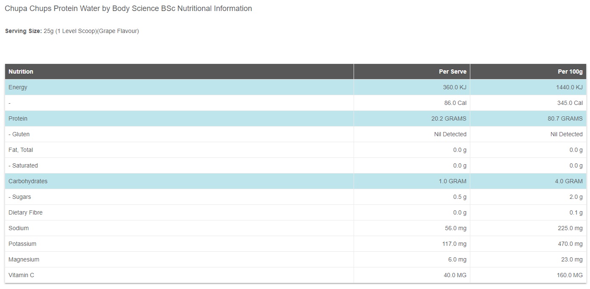Select the Nutrition column header
Image resolution: width=590 pixels, height=289 pixels.
21,72
